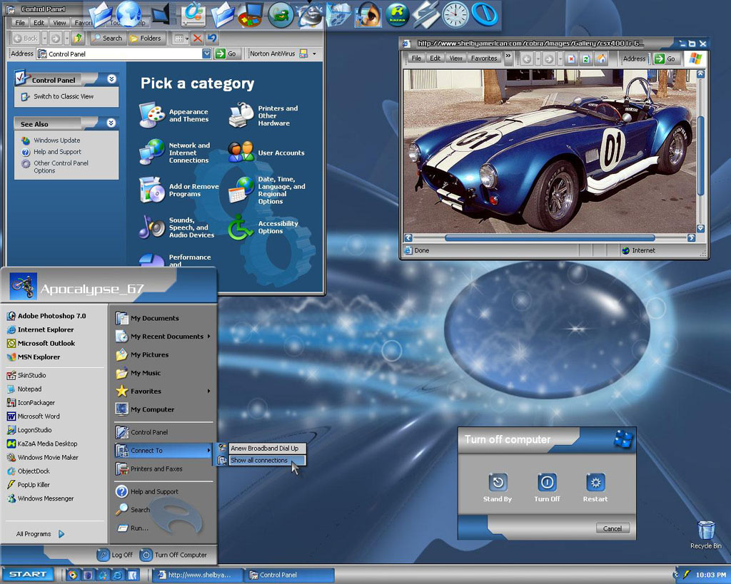Image resolution: width=731 pixels, height=584 pixels.
Task: Click the Stop icon in the browser toolbar
Action: point(572,58)
